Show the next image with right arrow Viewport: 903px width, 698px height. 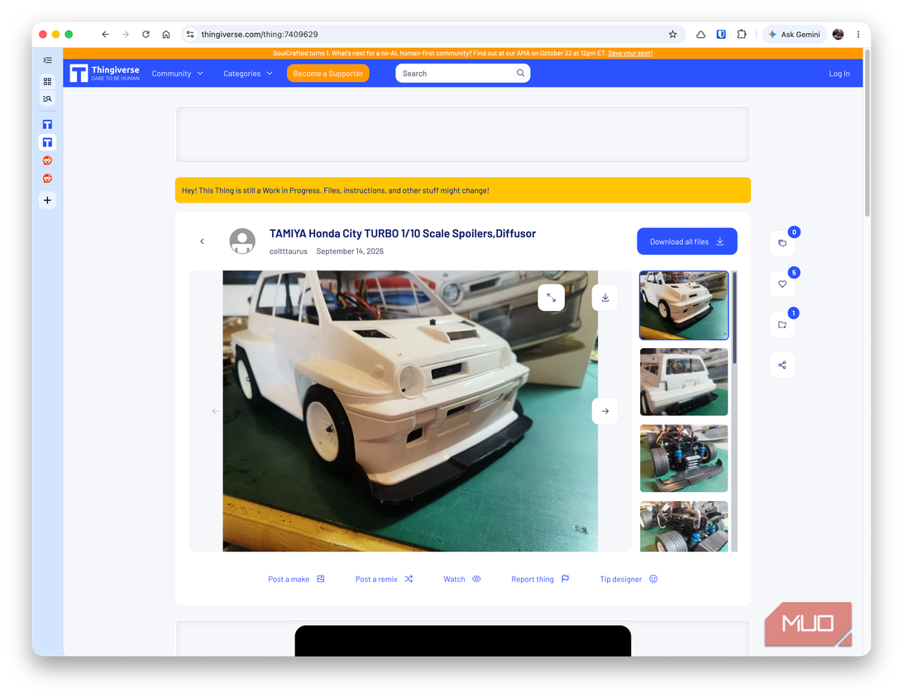coord(605,411)
